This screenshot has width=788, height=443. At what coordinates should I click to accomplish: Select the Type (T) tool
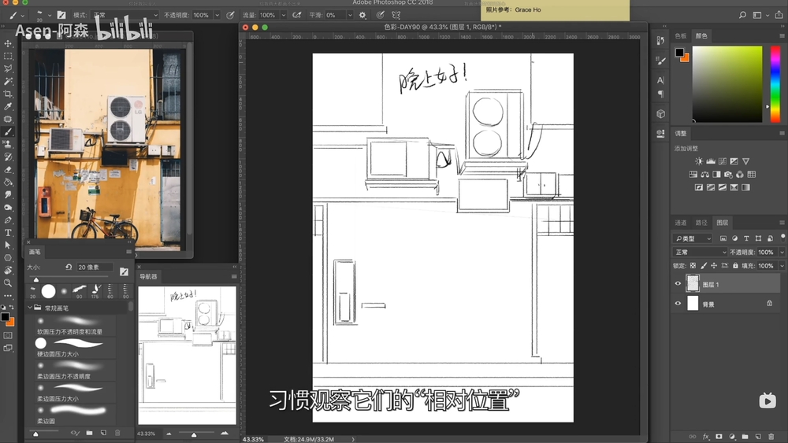pyautogui.click(x=8, y=233)
